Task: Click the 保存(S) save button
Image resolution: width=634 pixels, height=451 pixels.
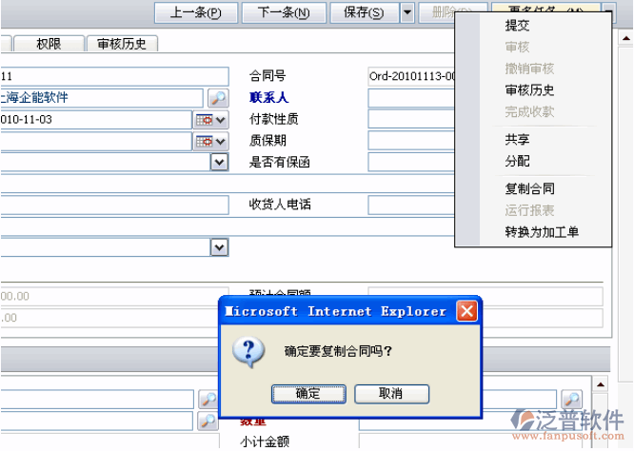Action: tap(364, 12)
